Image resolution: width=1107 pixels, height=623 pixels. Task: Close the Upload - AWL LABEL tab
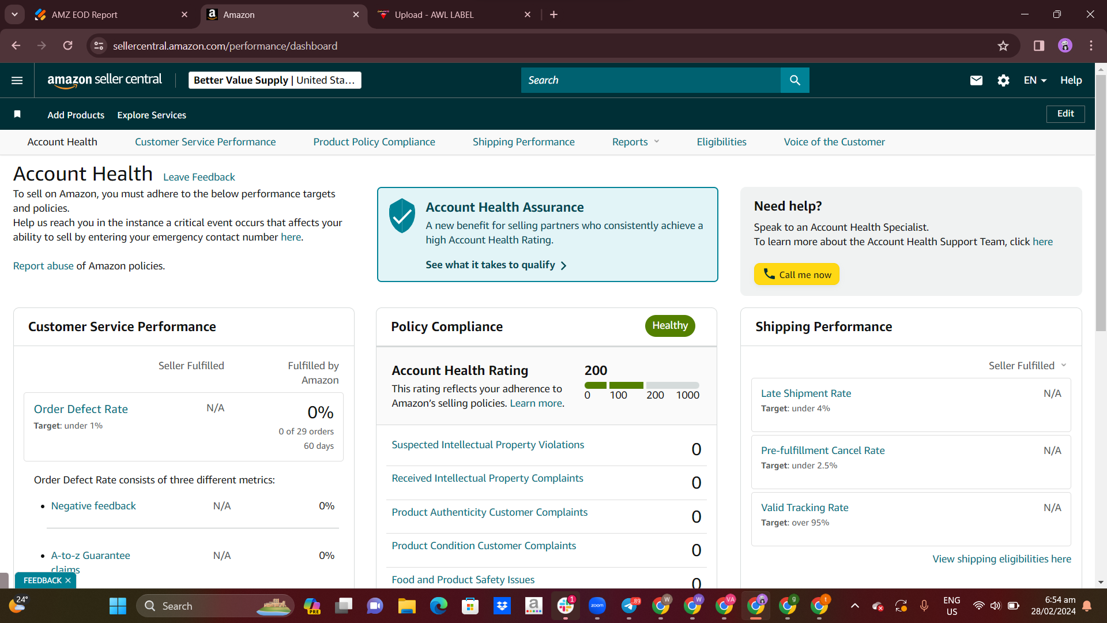click(528, 14)
